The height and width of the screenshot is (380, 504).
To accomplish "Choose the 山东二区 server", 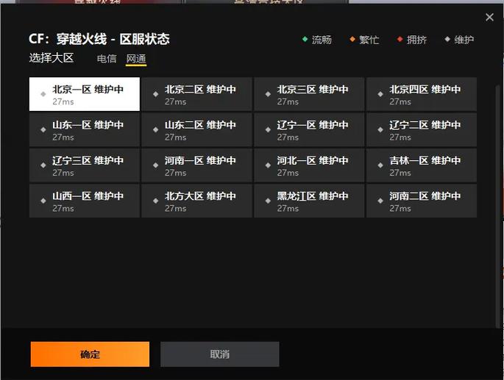I will coord(196,130).
